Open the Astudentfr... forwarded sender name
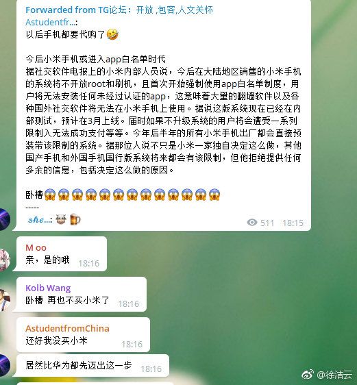357x385 pixels. [51, 23]
